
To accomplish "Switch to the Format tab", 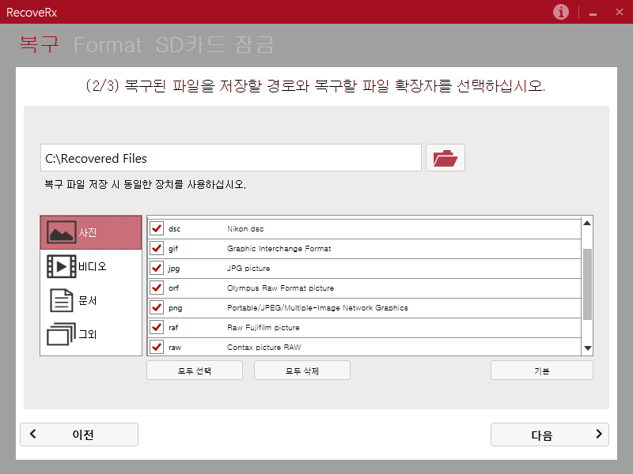I will [108, 45].
